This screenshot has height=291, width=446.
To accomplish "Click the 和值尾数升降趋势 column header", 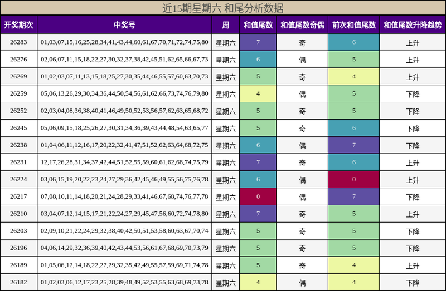I will click(413, 25).
